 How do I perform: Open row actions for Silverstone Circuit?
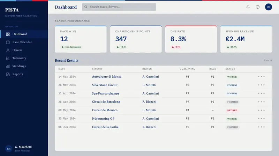(261, 85)
